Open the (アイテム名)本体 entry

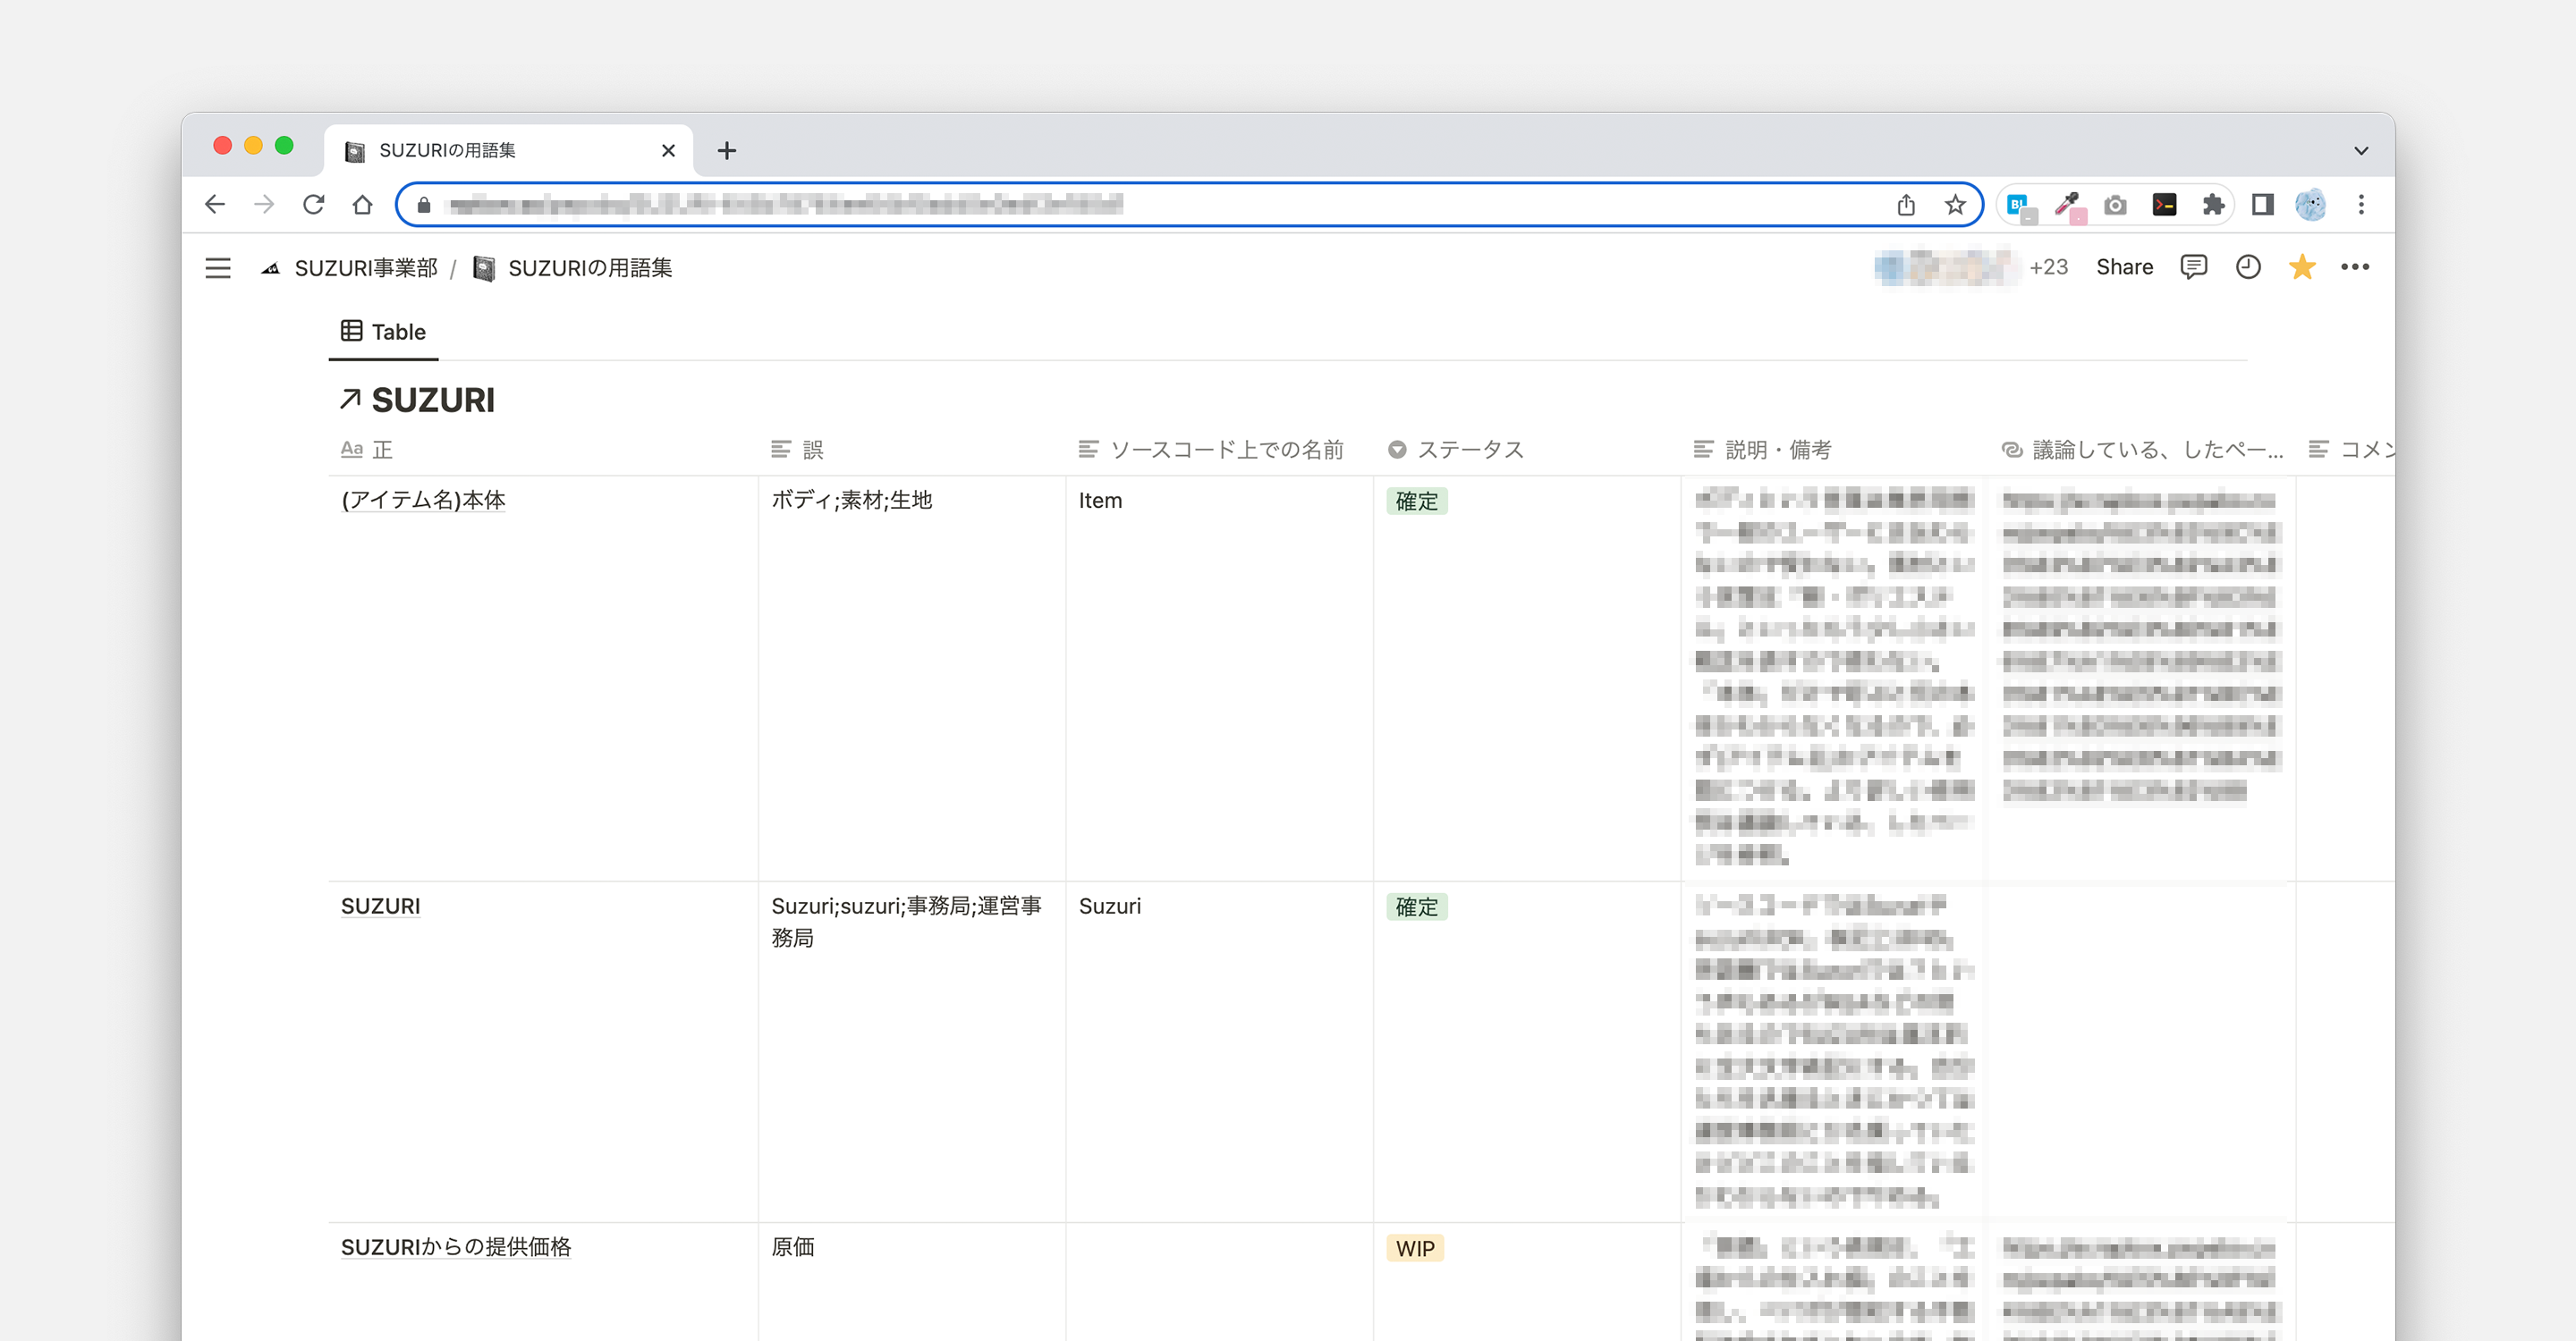click(423, 500)
